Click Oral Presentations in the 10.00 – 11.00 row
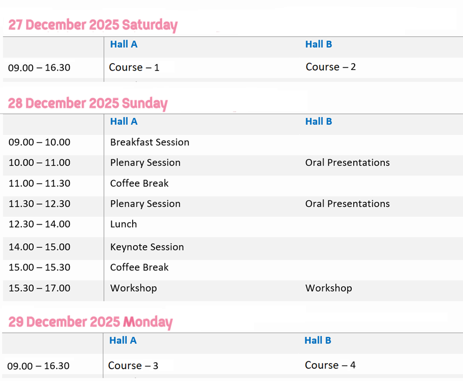 (347, 163)
